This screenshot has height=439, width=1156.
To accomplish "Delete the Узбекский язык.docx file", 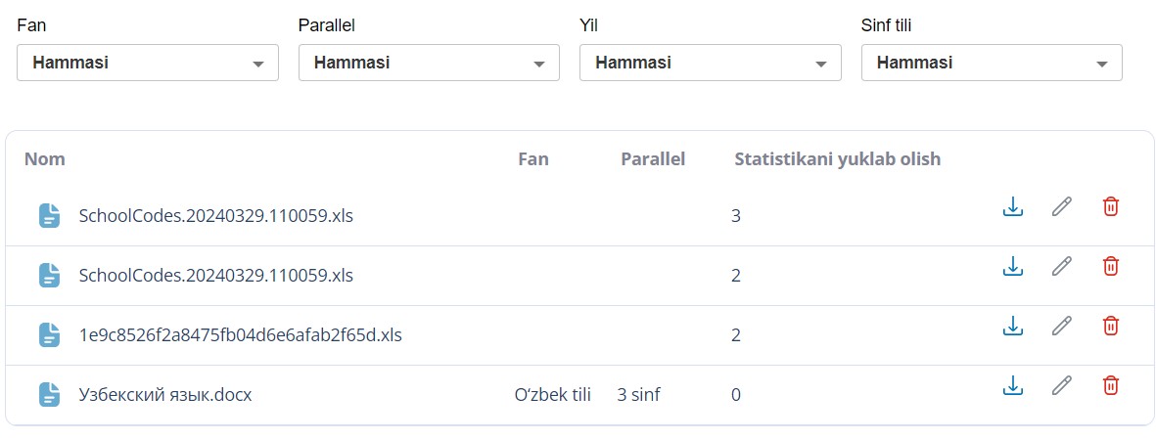I will [1111, 386].
